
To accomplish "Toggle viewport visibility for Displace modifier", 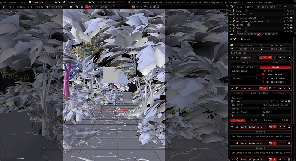I will click(x=265, y=88).
